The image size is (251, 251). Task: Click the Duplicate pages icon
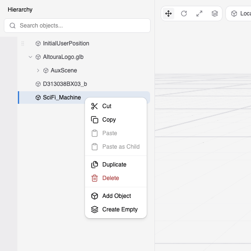(x=95, y=165)
